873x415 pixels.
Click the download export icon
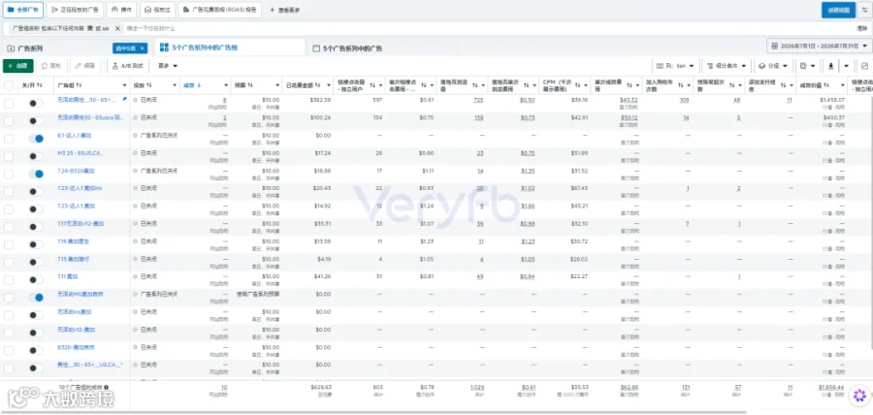click(x=830, y=66)
